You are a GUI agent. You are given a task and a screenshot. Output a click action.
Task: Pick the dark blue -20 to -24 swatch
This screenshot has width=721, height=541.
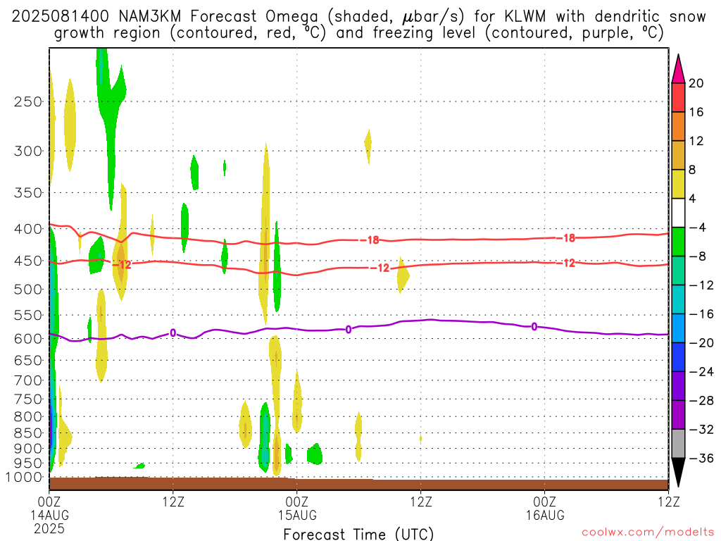pyautogui.click(x=678, y=357)
